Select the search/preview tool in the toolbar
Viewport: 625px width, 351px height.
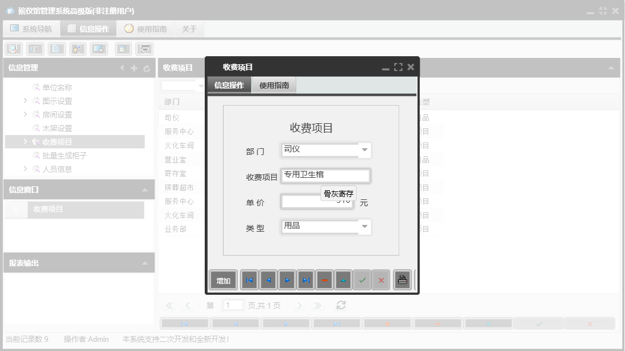tap(13, 48)
